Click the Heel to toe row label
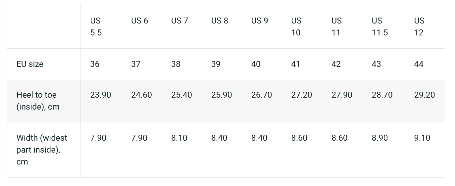The image size is (455, 186). (38, 101)
